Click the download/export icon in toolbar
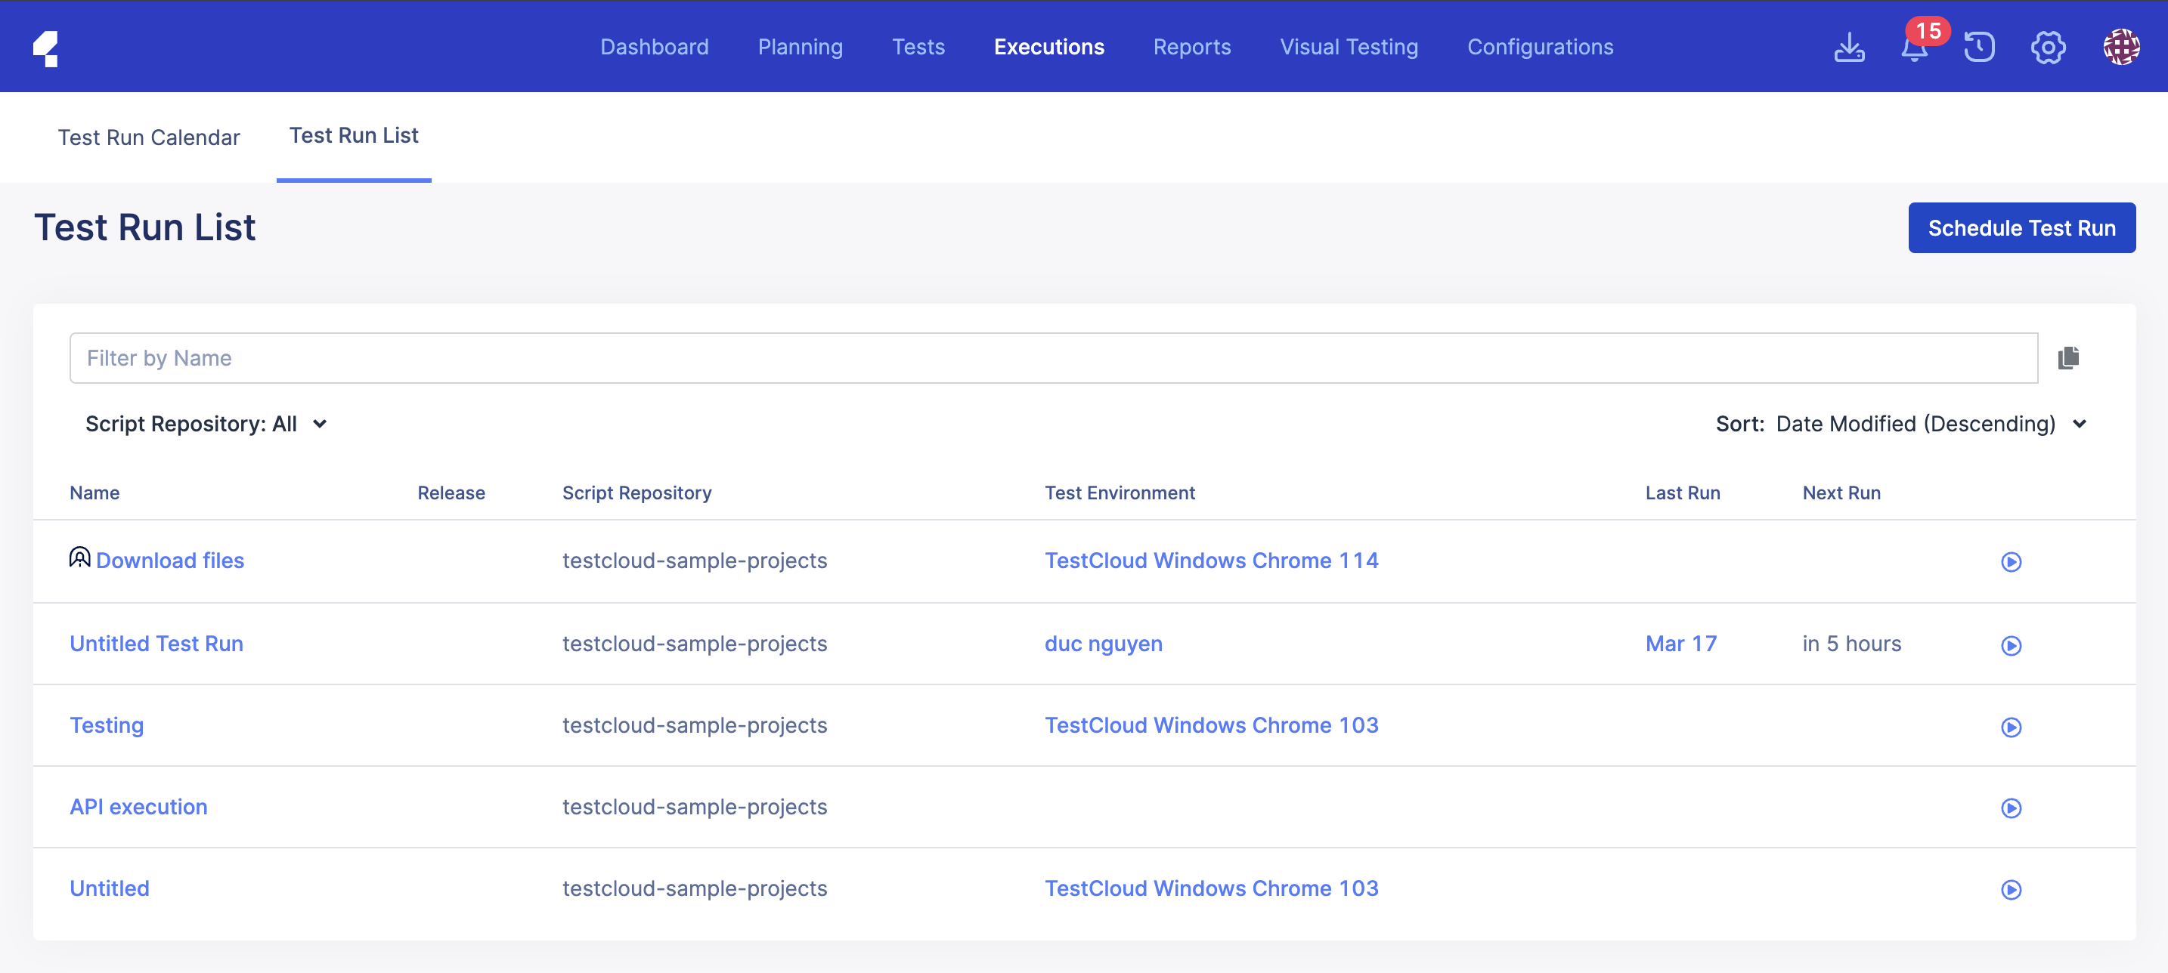Screen dimensions: 2168x973 (1850, 45)
